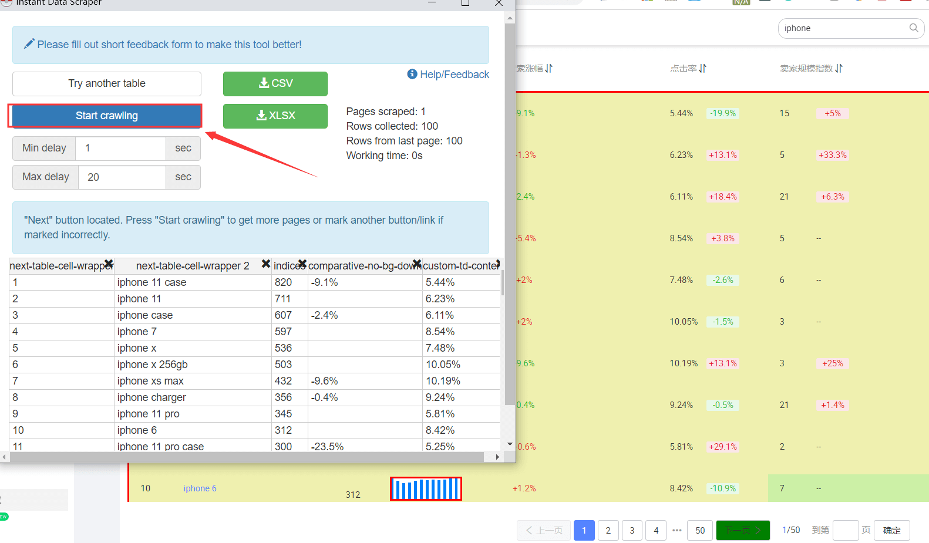Go to page 2 in pagination
This screenshot has width=929, height=543.
coord(608,530)
